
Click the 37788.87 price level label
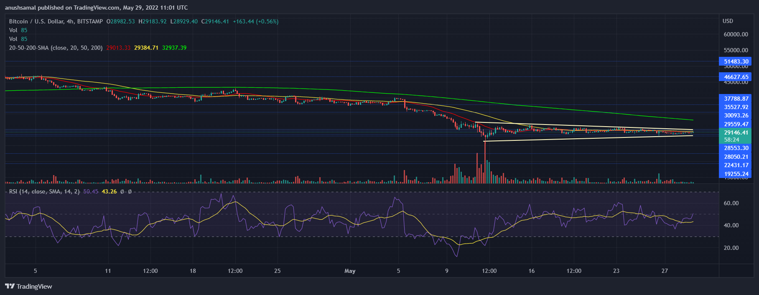pyautogui.click(x=736, y=99)
